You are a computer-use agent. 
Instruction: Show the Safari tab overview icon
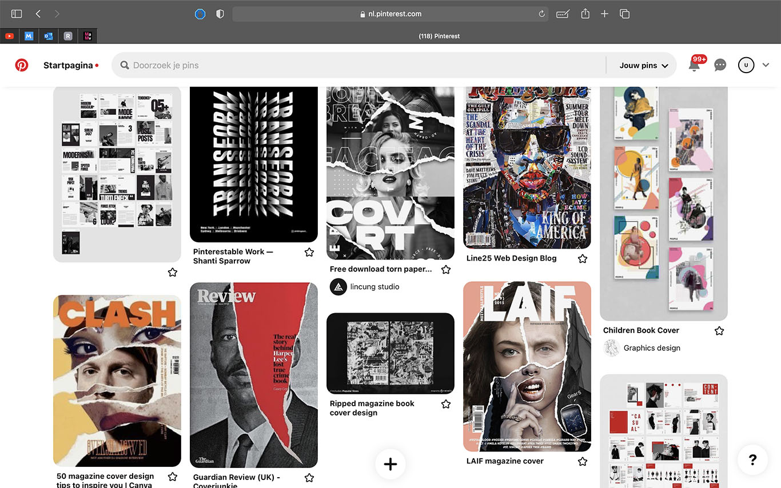coord(625,14)
